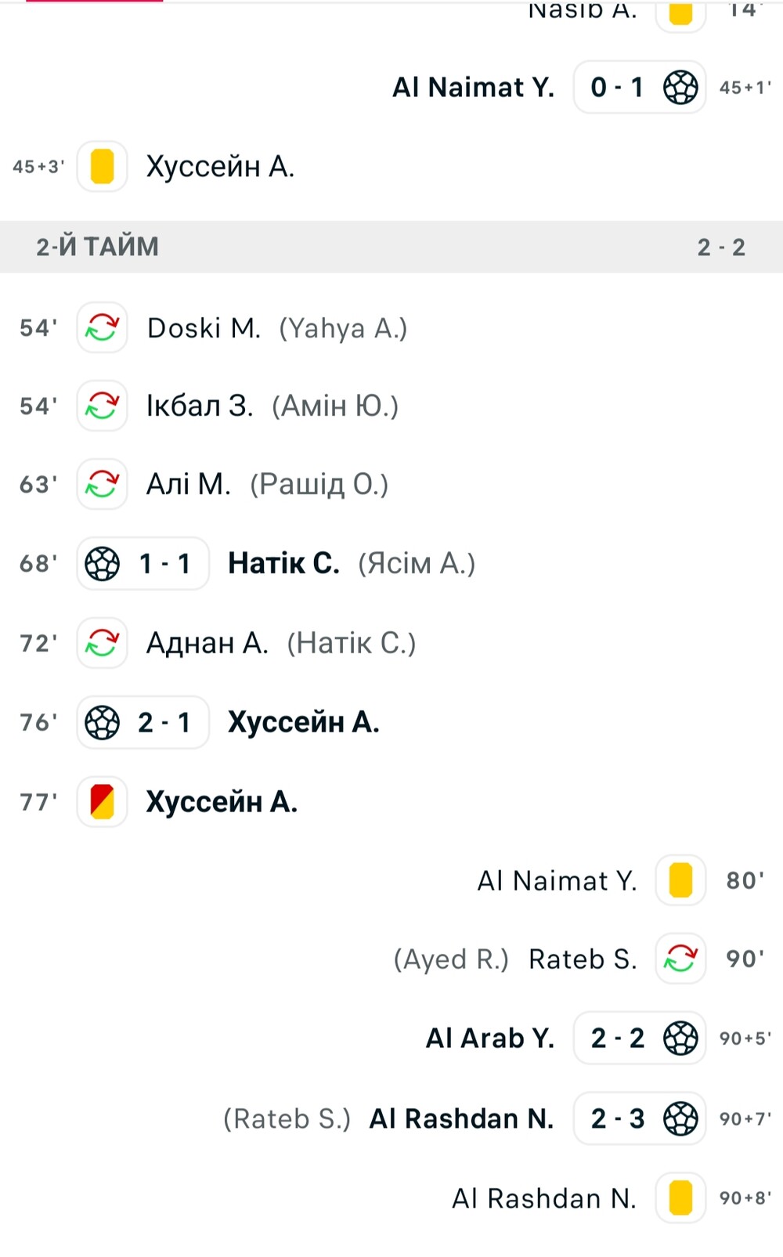The width and height of the screenshot is (783, 1257).
Task: Open player Al Naimat Y. goal scorer at 45+1'
Action: pos(473,87)
